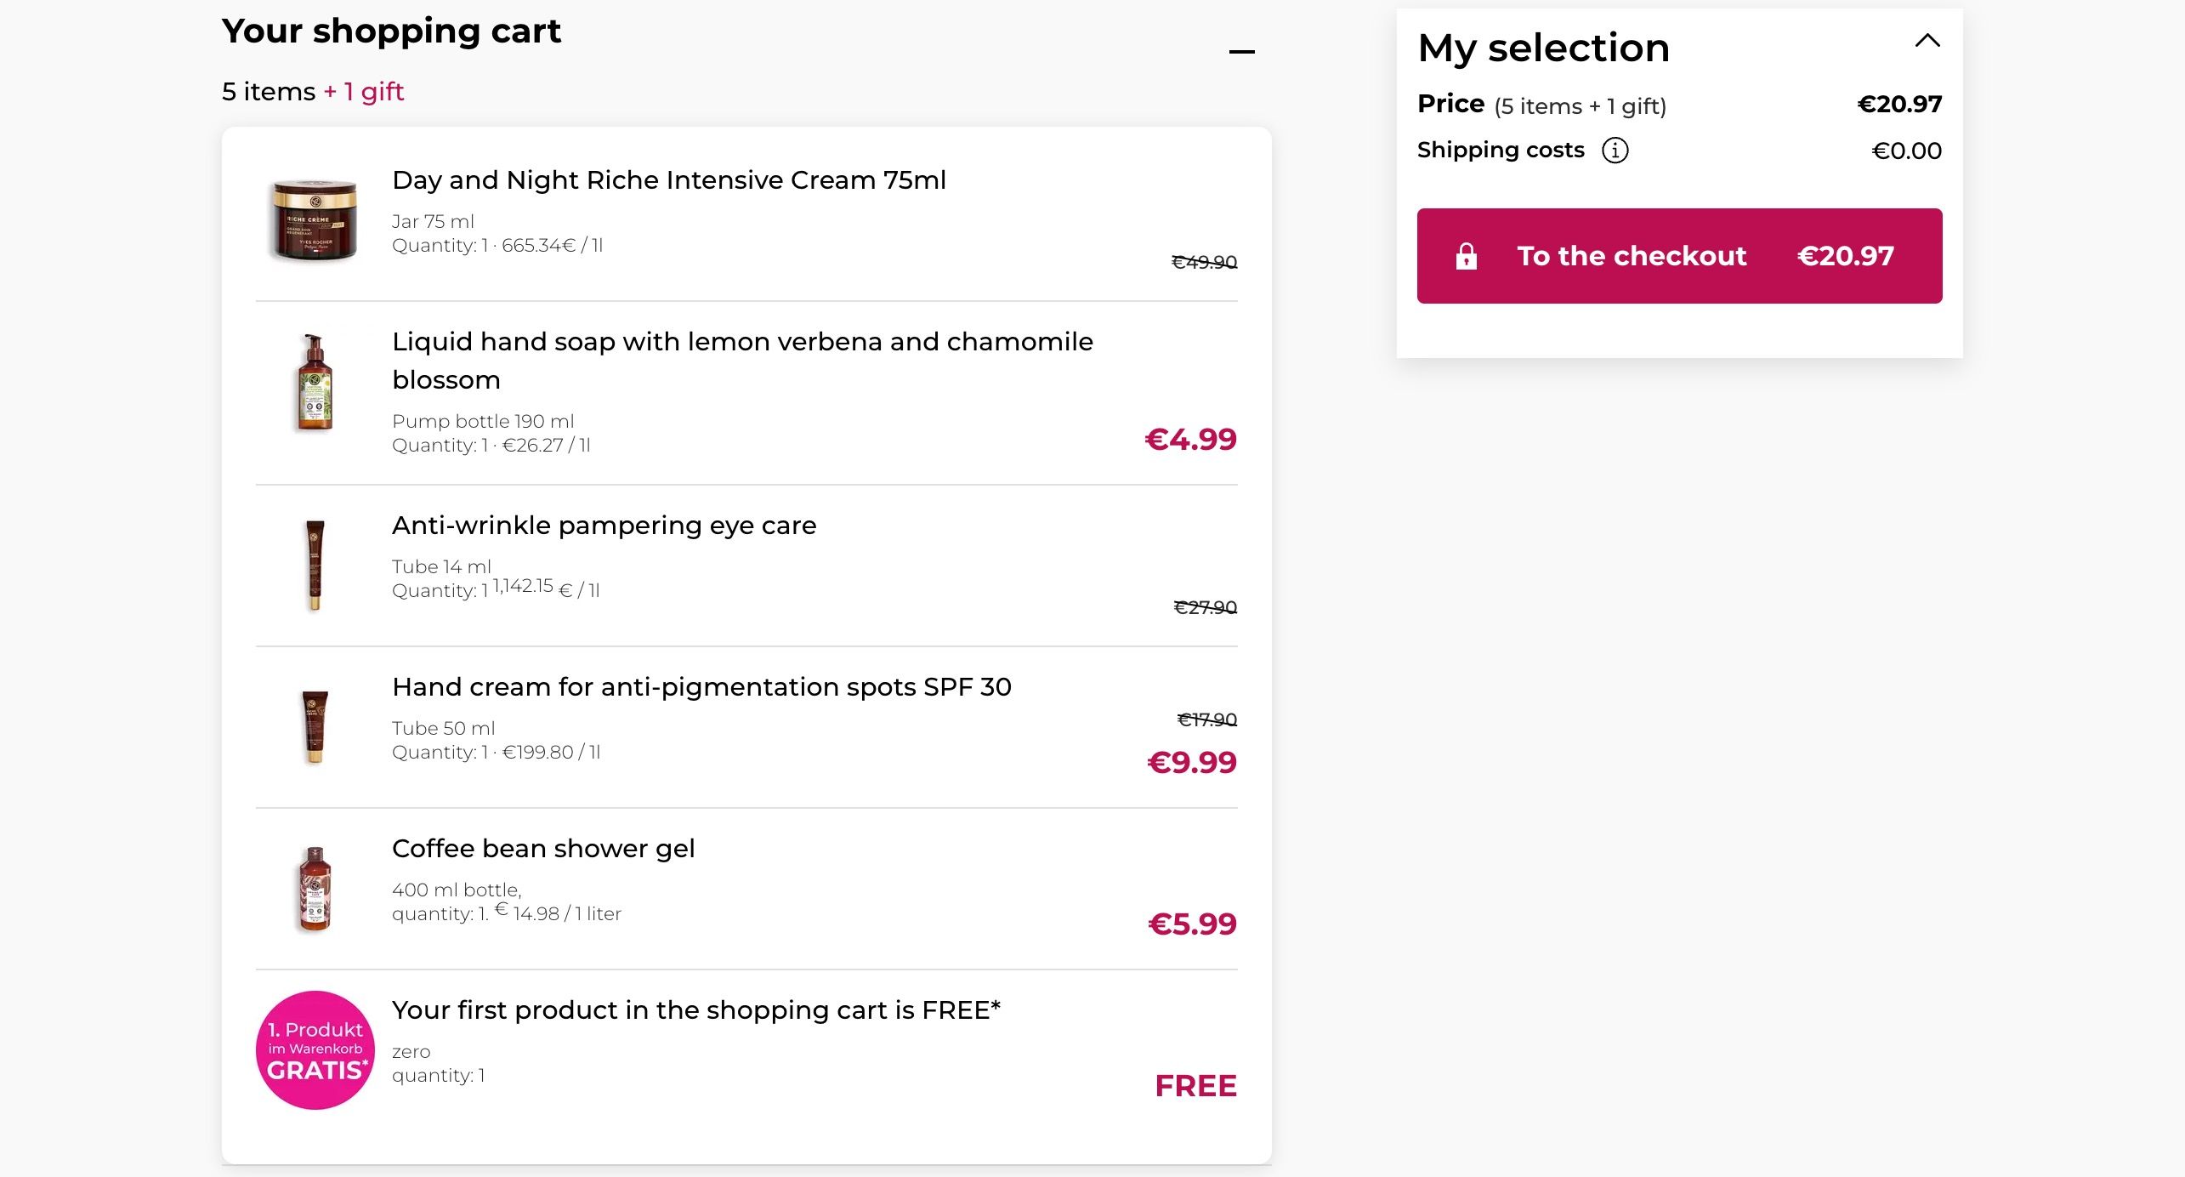Open Hand cream for anti-pigmentation spots

[x=701, y=687]
